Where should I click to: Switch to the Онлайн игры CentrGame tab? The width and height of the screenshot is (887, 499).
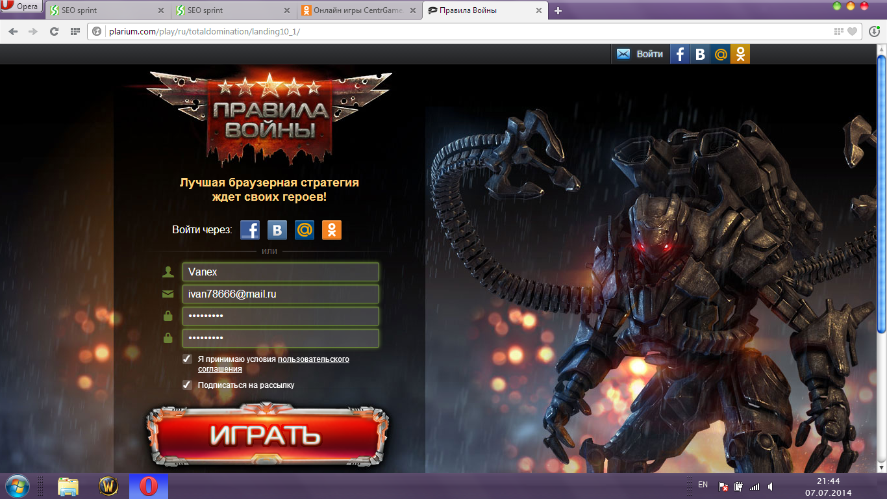[x=358, y=10]
